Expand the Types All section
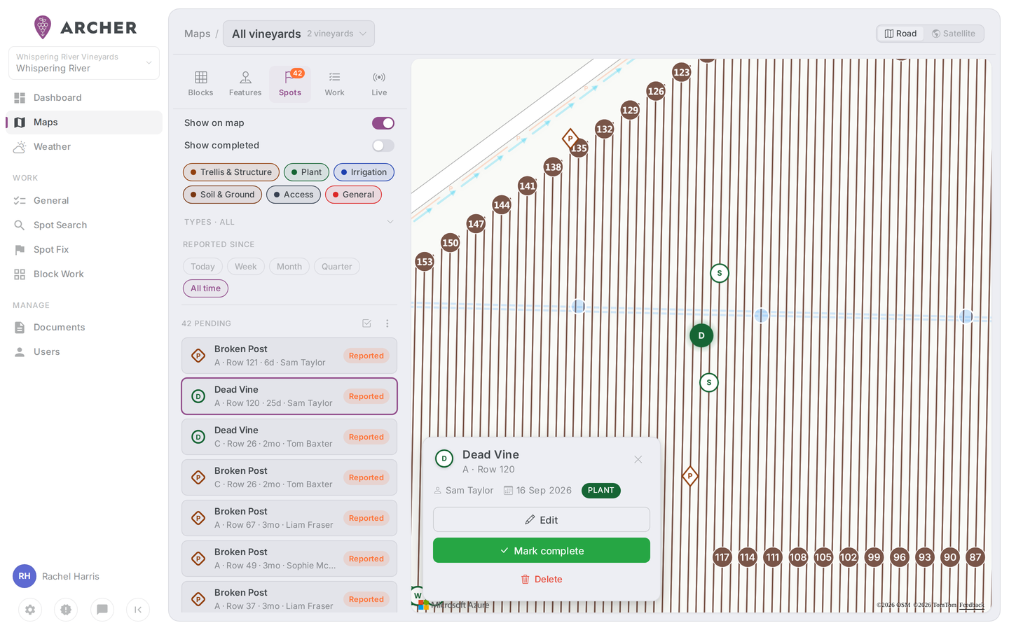Image resolution: width=1009 pixels, height=630 pixels. [x=289, y=222]
